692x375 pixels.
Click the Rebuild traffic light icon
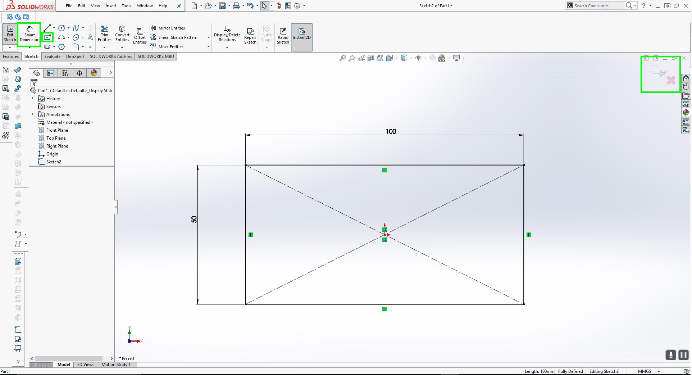[x=279, y=6]
